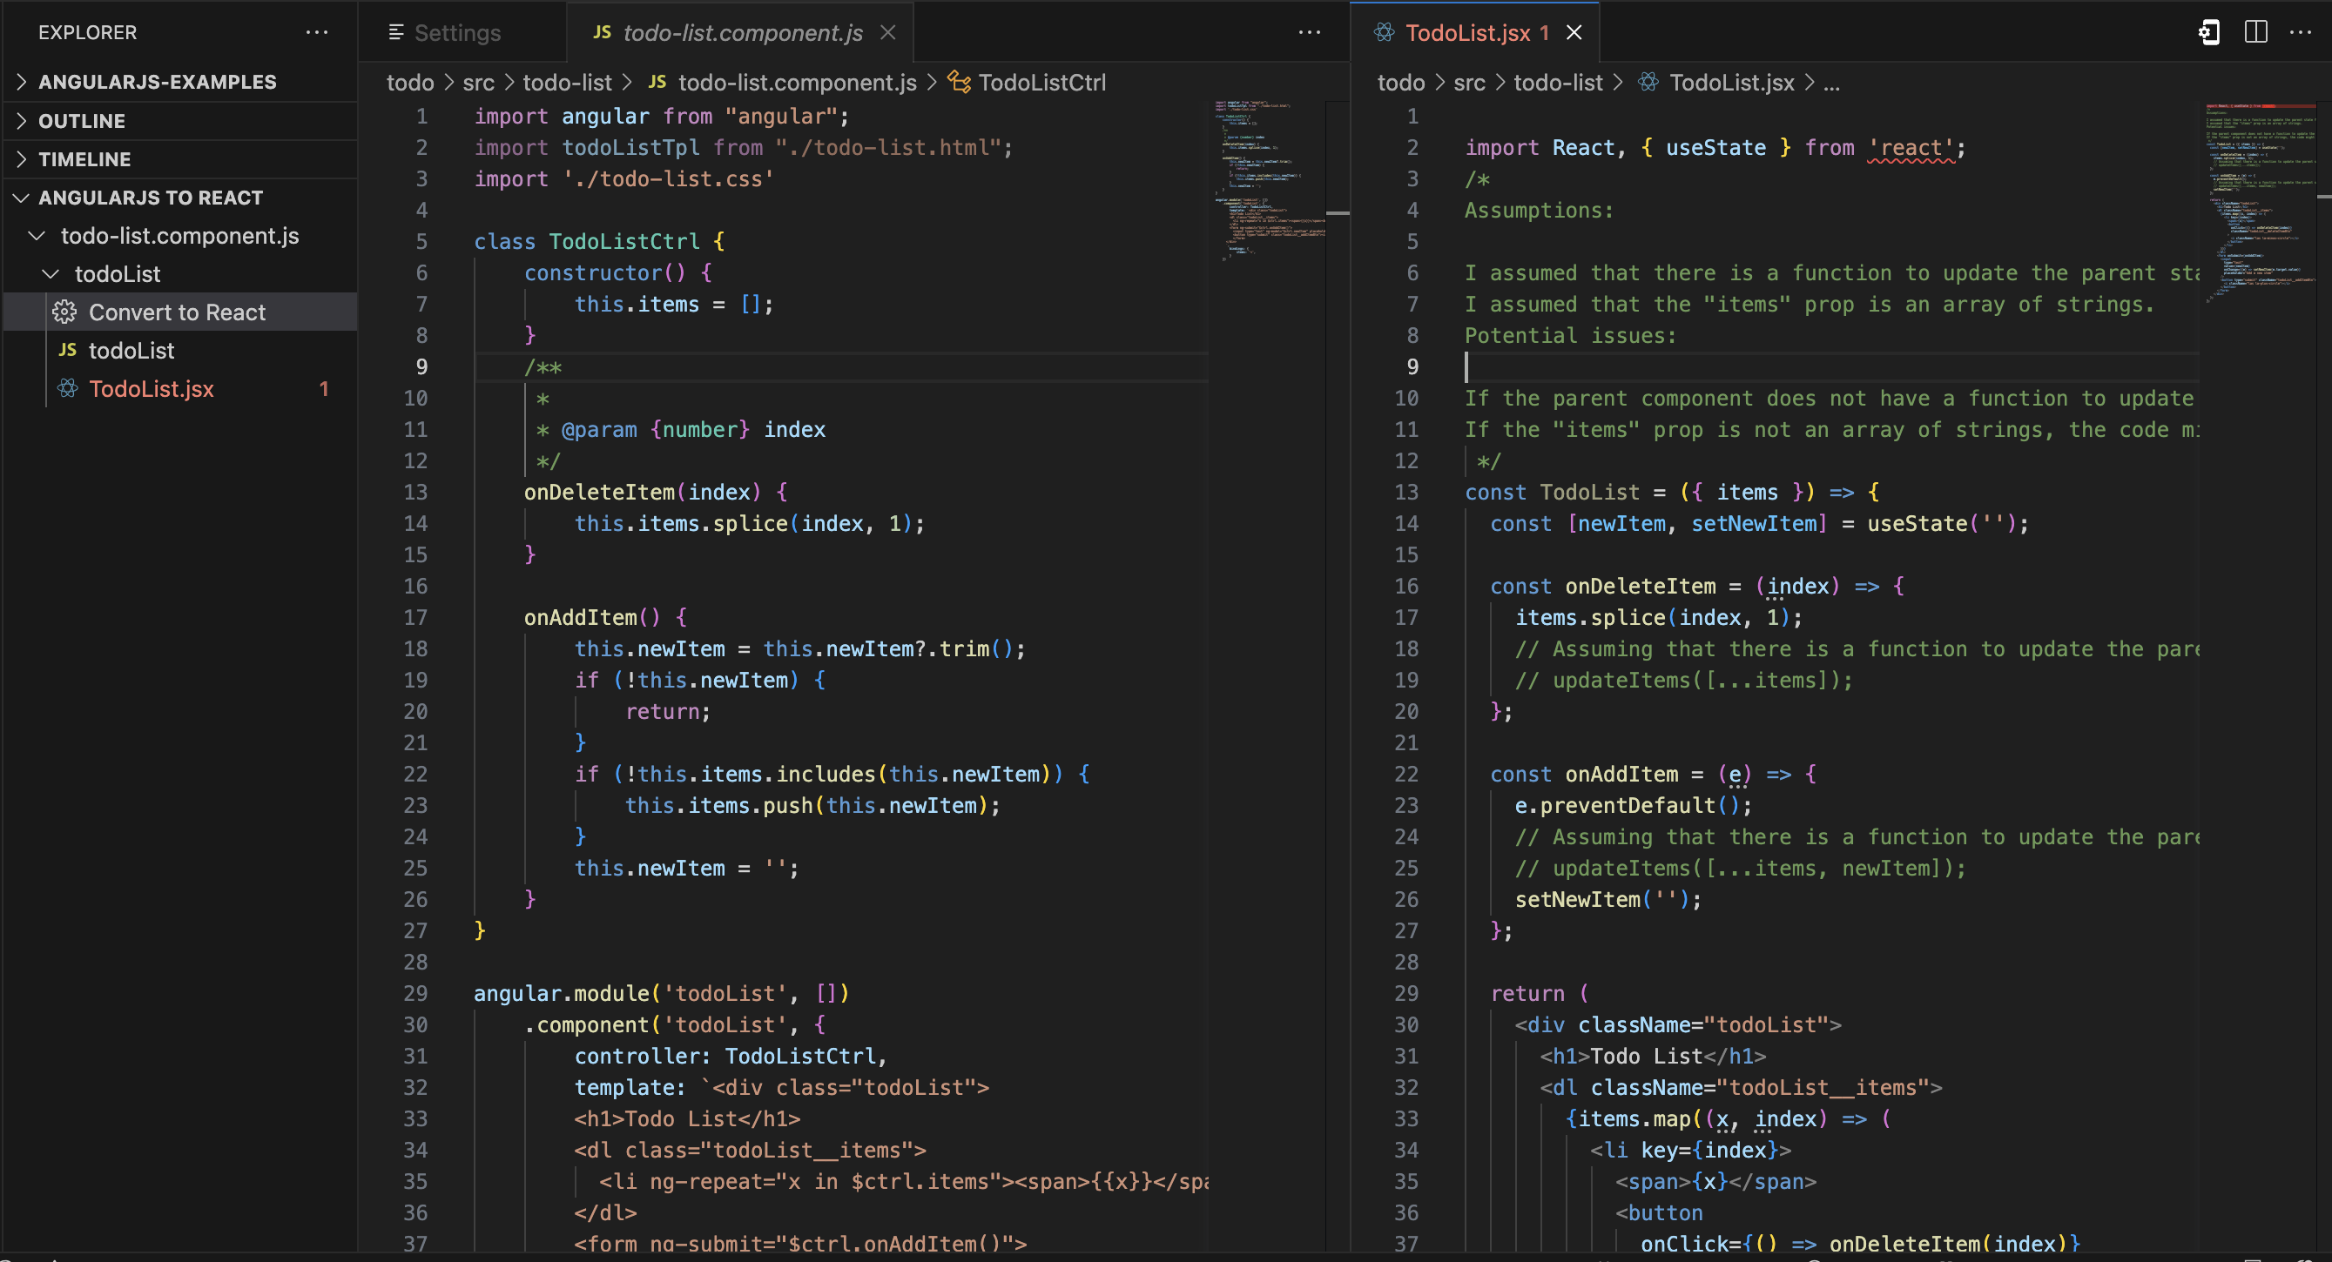Click the error badge on TodoList.jsx
The width and height of the screenshot is (2332, 1262).
tap(325, 388)
